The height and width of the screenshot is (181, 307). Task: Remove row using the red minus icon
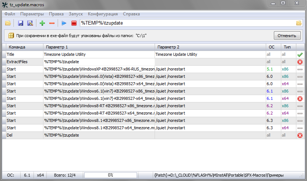pyautogui.click(x=52, y=23)
